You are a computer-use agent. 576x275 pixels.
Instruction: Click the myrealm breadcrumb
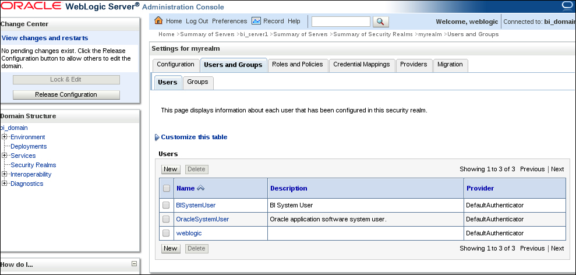tap(429, 34)
